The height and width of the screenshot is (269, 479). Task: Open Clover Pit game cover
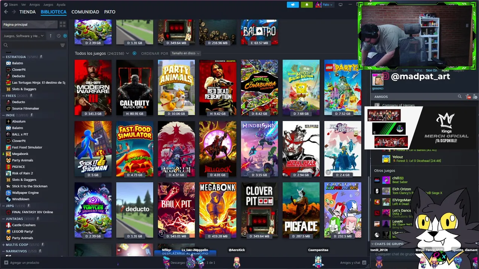pos(259,210)
